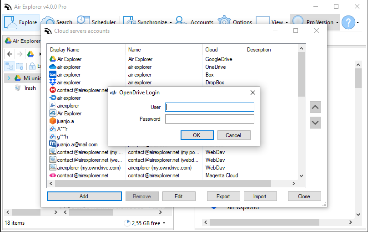Click the lock encryption icon in left pane

(32, 66)
